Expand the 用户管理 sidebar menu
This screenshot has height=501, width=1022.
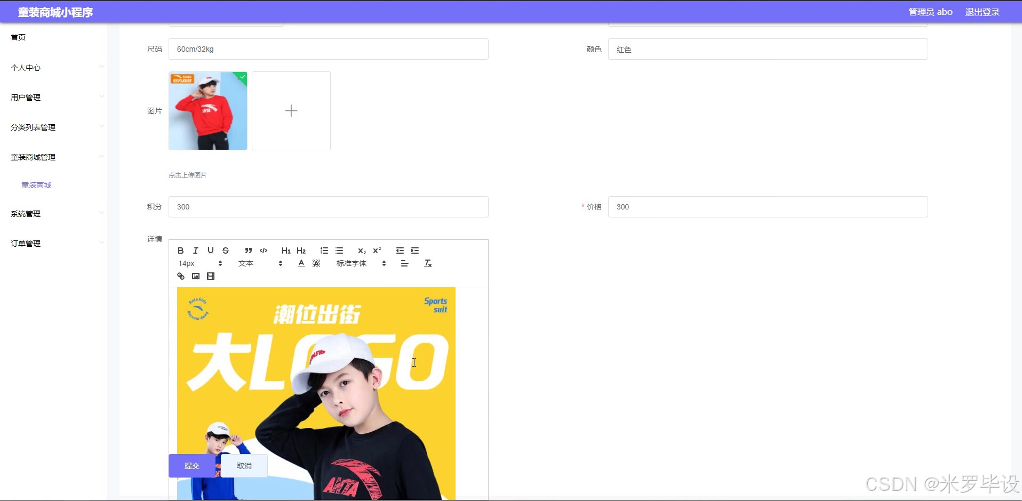[53, 98]
